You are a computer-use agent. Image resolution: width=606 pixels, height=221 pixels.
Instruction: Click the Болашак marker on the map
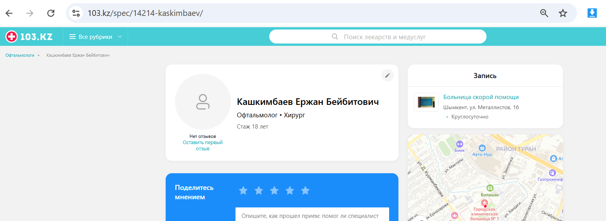[490, 188]
